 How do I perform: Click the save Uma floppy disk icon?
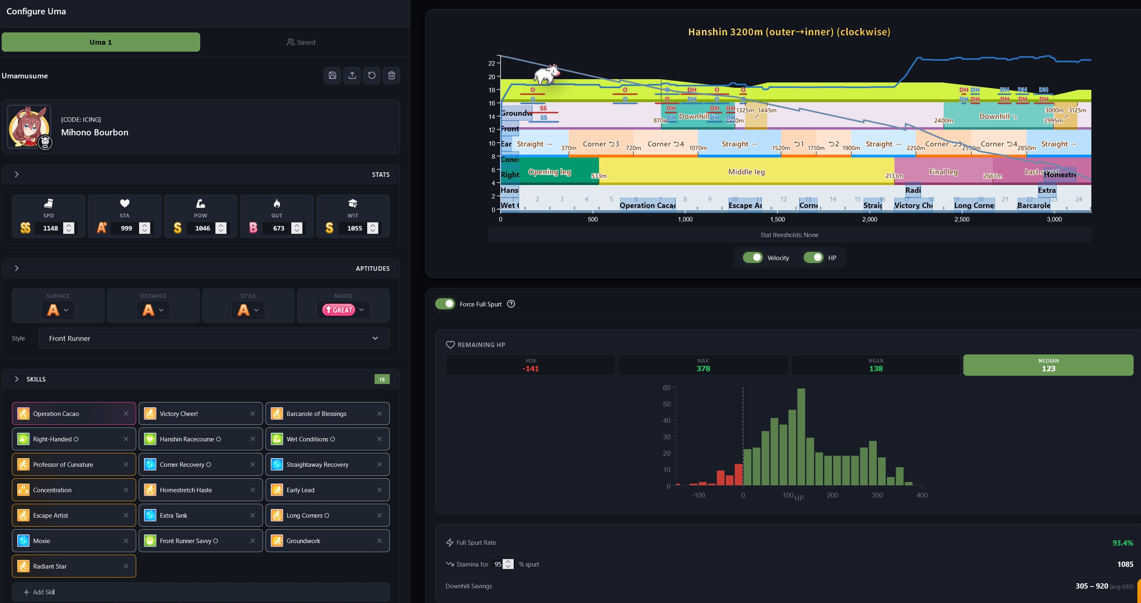point(332,75)
